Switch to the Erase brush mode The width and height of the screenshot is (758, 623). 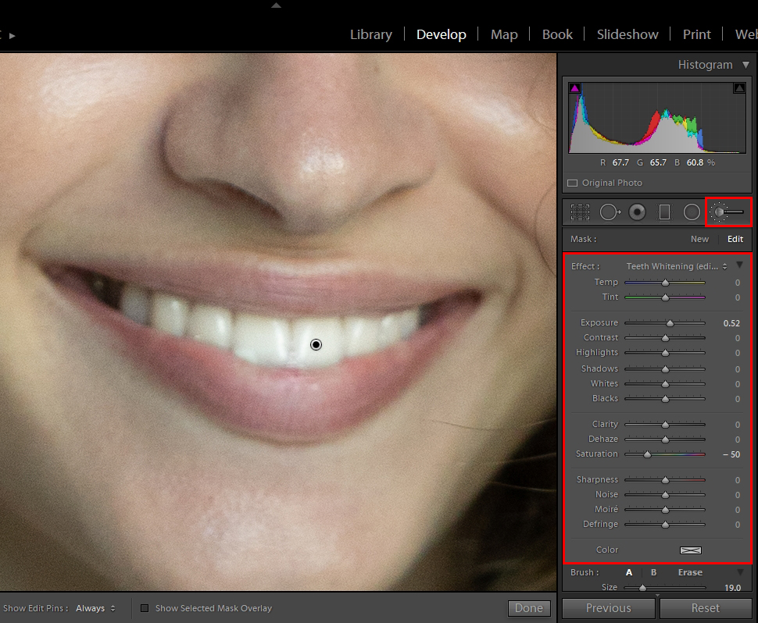tap(690, 572)
